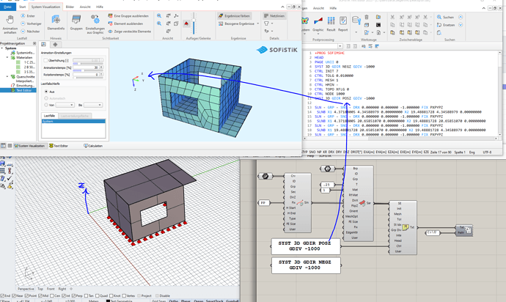The height and width of the screenshot is (302, 506).
Task: Select the Lastfälle tab
Action: click(x=49, y=116)
